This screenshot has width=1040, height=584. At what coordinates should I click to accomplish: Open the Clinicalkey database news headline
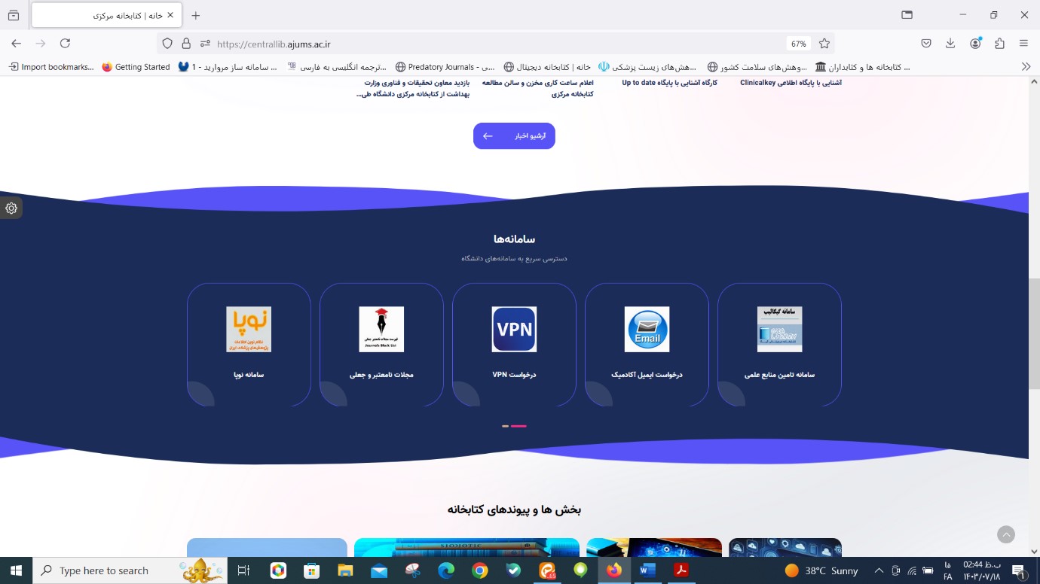(791, 83)
